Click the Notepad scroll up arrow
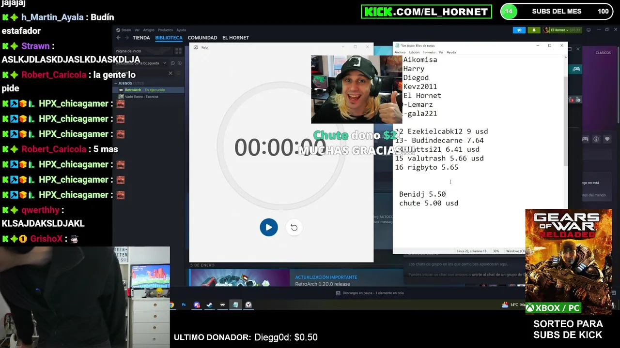The image size is (620, 348). click(x=565, y=58)
